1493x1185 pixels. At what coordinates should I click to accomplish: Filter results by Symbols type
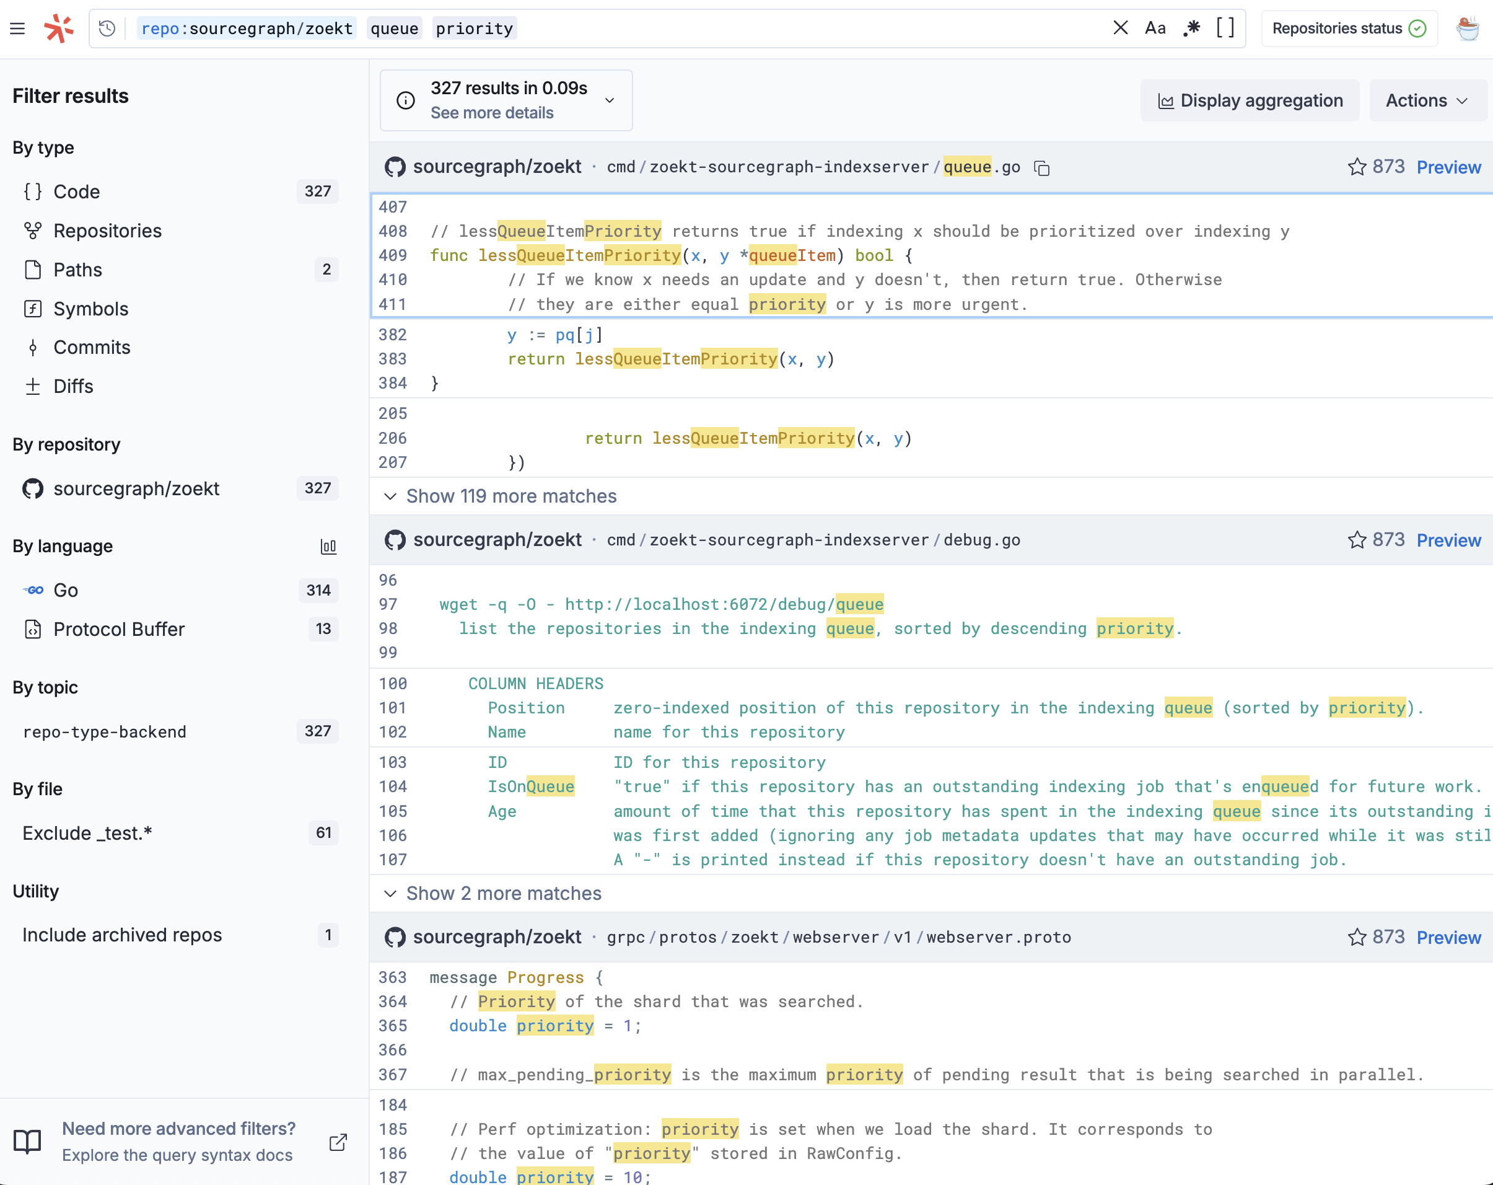pos(180,309)
